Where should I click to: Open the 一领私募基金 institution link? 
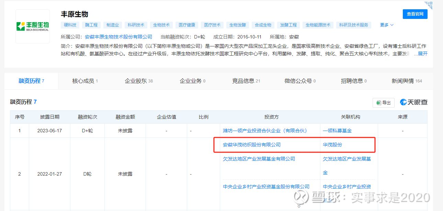[x=337, y=131]
